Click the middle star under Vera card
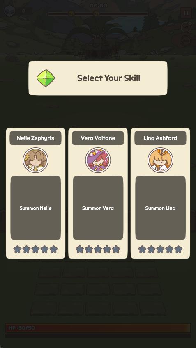The height and width of the screenshot is (348, 196). coord(98,249)
